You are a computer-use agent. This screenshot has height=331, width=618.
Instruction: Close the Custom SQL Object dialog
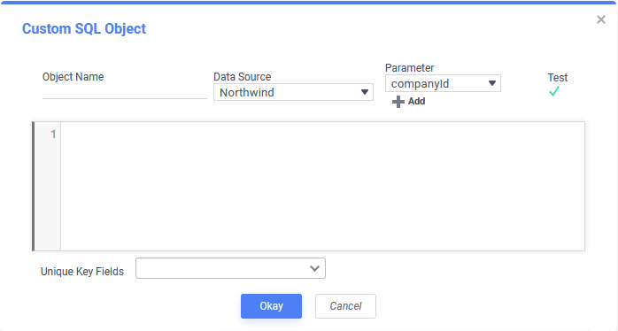[600, 19]
